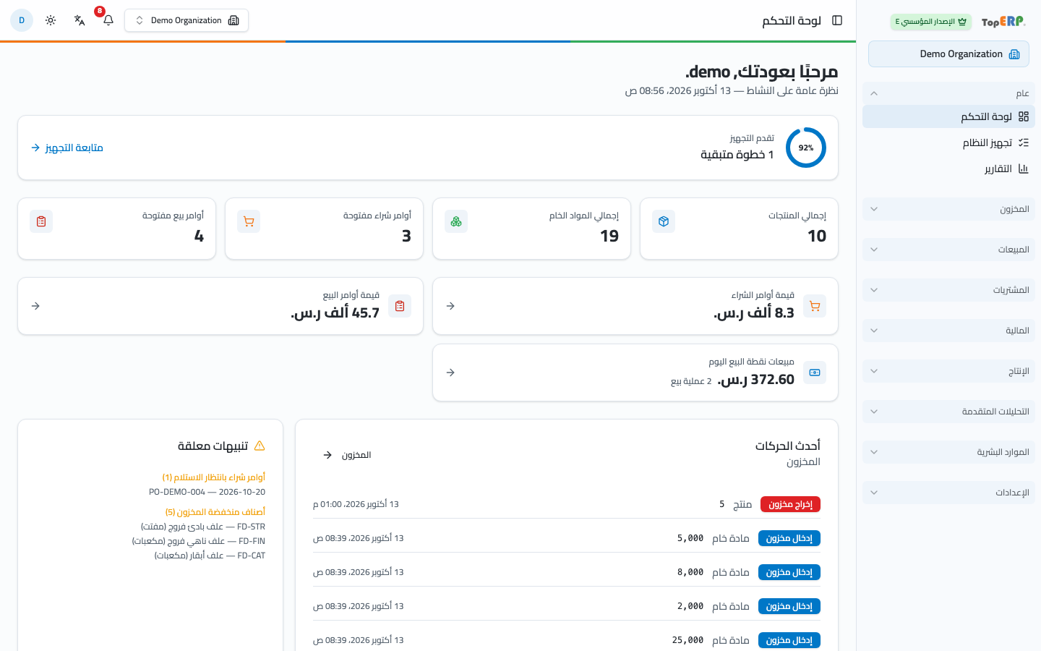Click the إخراج مخزون red badge
The width and height of the screenshot is (1041, 651).
pos(790,504)
